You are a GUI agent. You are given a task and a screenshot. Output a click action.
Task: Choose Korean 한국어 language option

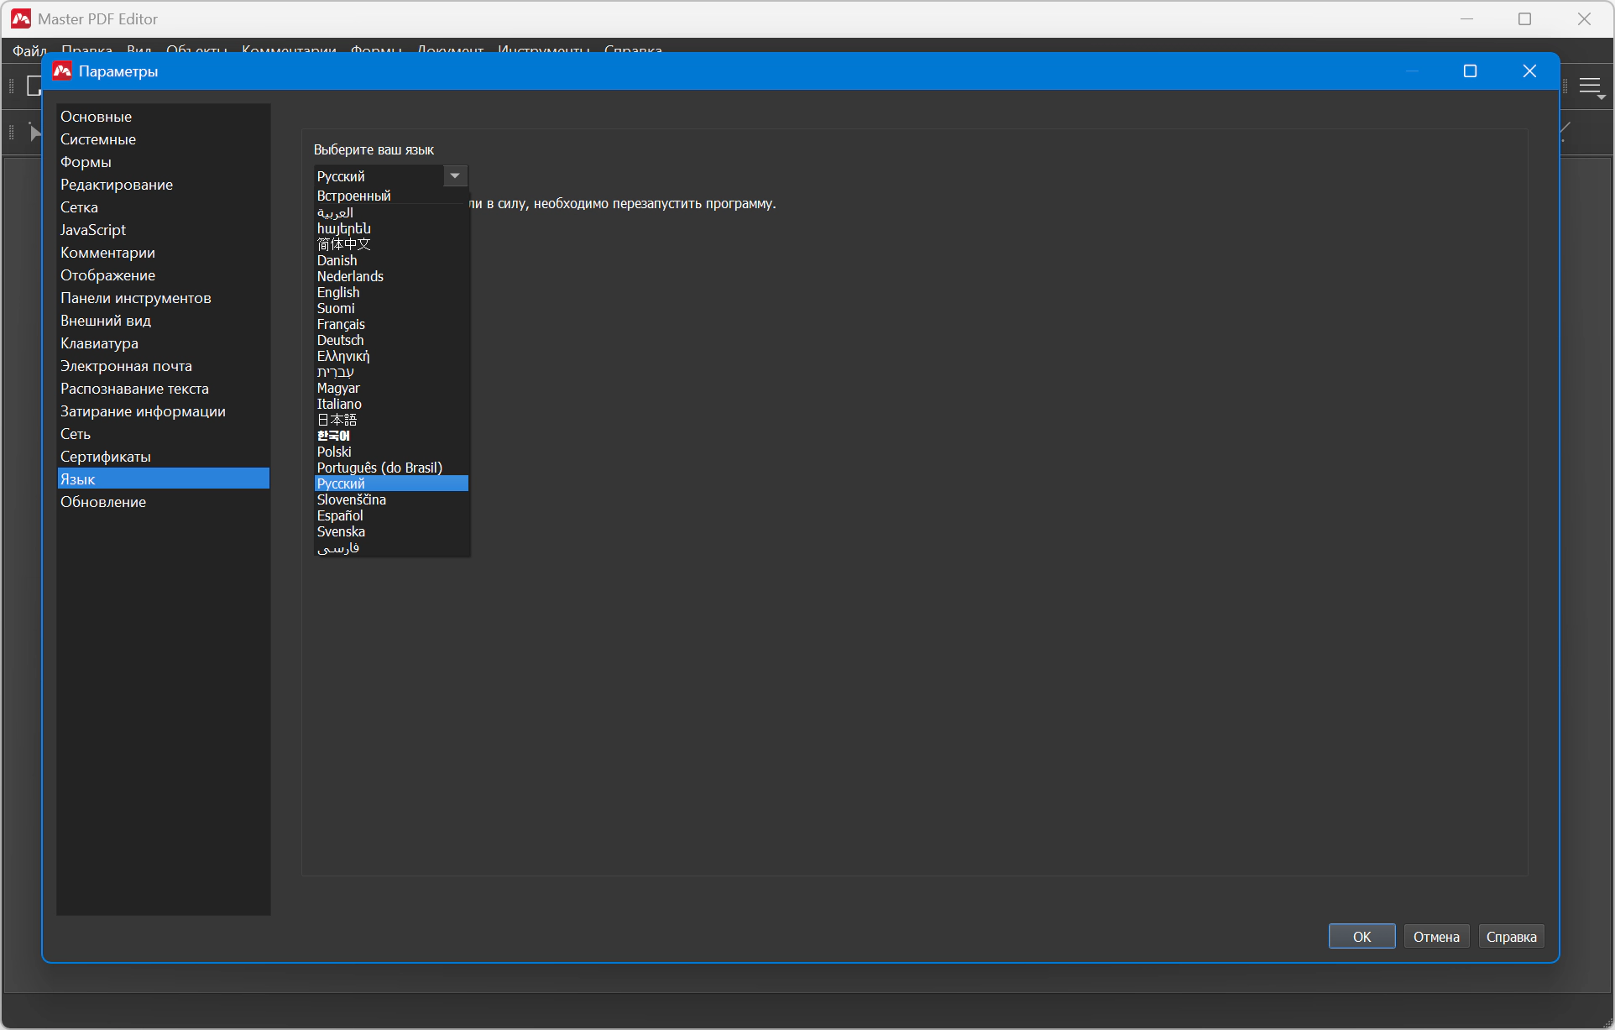(x=391, y=436)
